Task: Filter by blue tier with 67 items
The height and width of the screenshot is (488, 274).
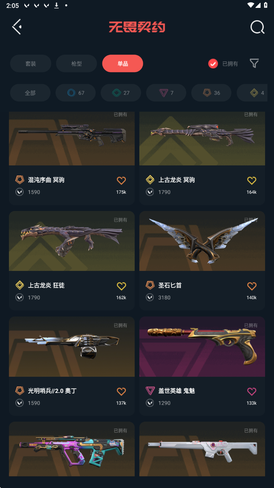Action: tap(76, 93)
